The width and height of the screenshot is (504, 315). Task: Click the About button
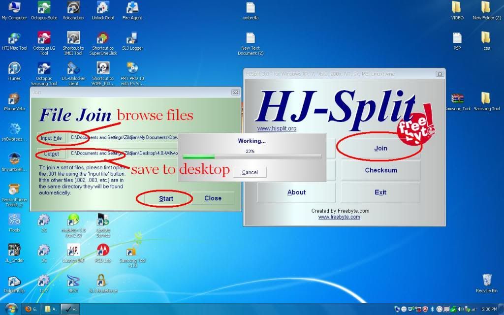tap(296, 192)
